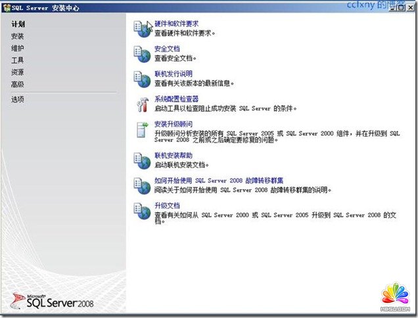
Task: Click the globe icon beside 联机发行说明
Action: (x=142, y=78)
